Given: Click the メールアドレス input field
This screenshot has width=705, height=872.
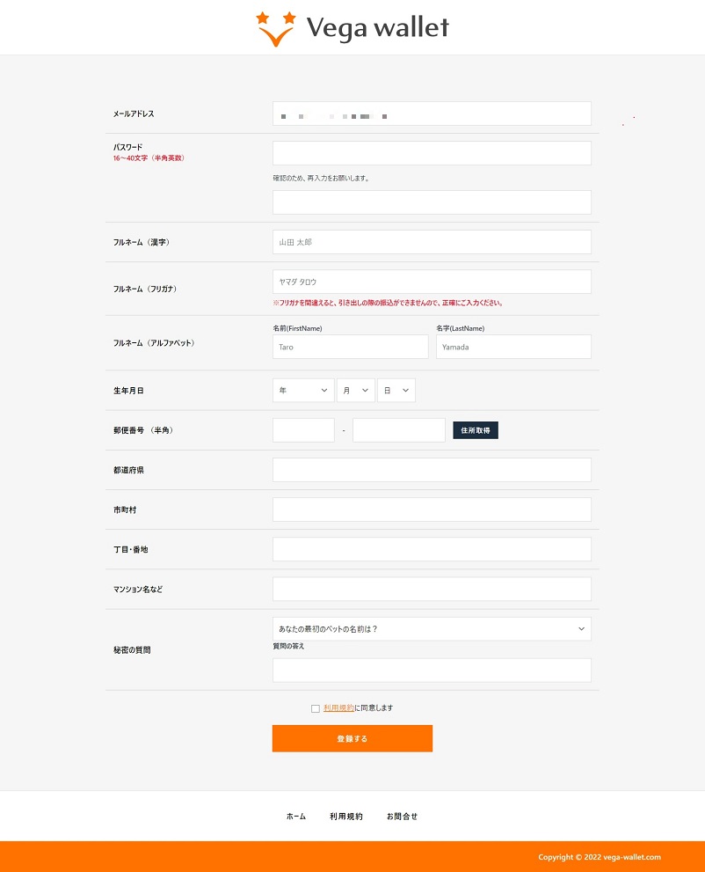Looking at the screenshot, I should 432,114.
